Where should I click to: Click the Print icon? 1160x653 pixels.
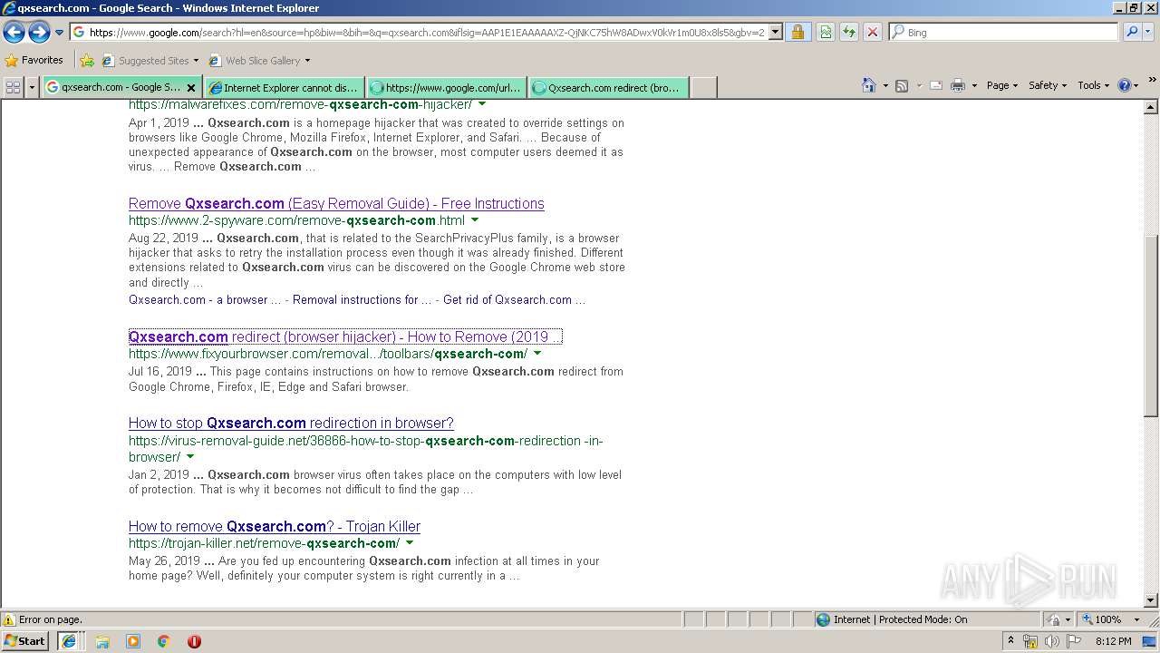click(958, 85)
